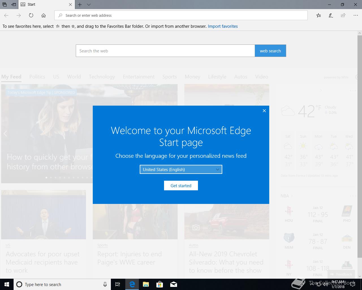Screen dimensions: 362x290
Task: Close the welcome dialog
Action: coord(264,111)
